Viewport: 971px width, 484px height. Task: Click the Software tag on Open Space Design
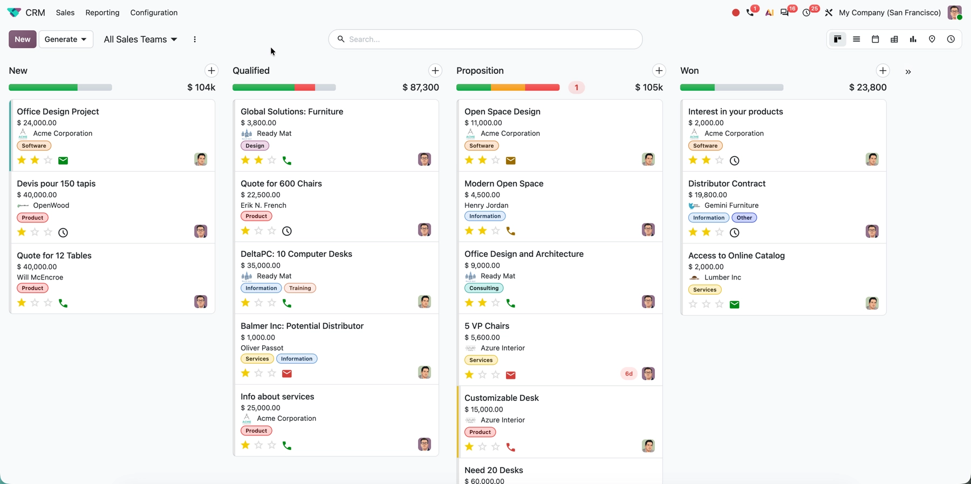(x=482, y=146)
